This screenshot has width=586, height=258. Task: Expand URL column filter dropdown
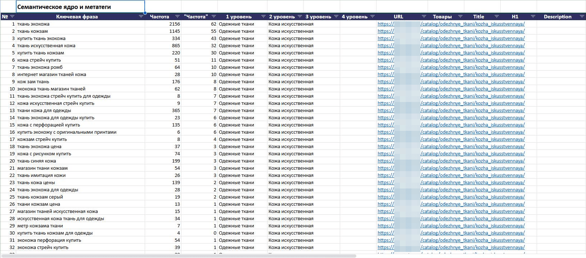[x=424, y=17]
